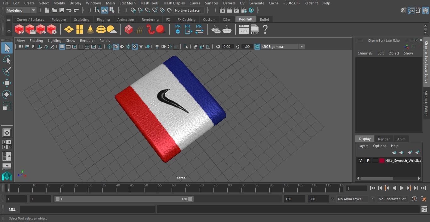This screenshot has width=430, height=222.
Task: Save scene with floppy disk icon
Action: [62, 10]
